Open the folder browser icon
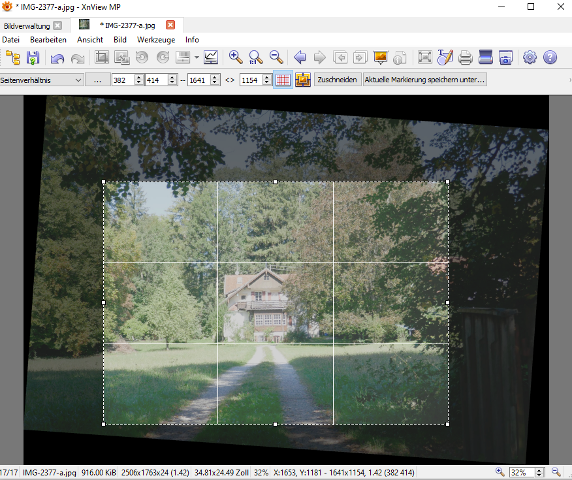The width and height of the screenshot is (572, 480). pyautogui.click(x=13, y=57)
